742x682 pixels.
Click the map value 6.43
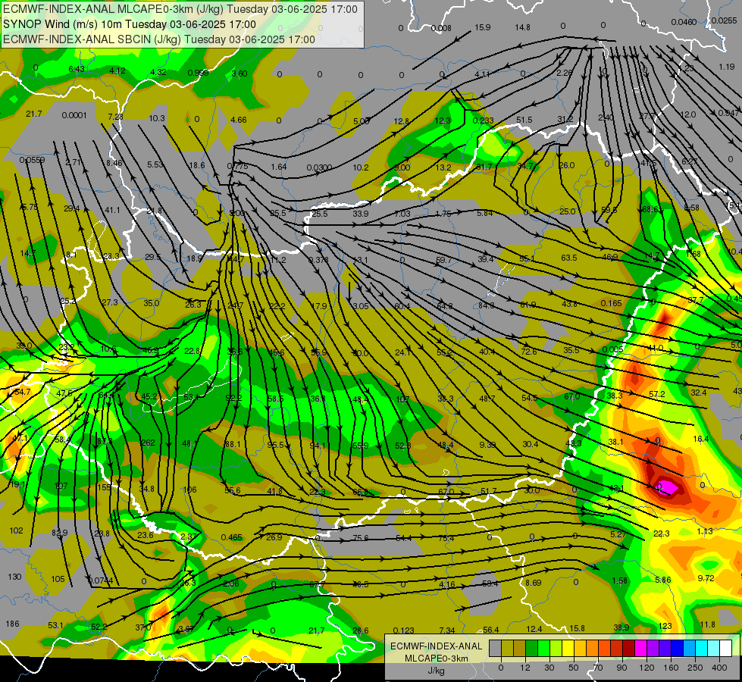[77, 69]
